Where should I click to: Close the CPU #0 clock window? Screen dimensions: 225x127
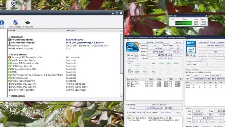pos(206,16)
